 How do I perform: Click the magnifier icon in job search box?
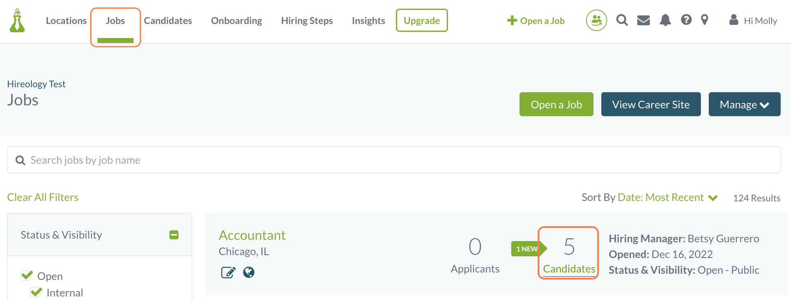click(20, 160)
